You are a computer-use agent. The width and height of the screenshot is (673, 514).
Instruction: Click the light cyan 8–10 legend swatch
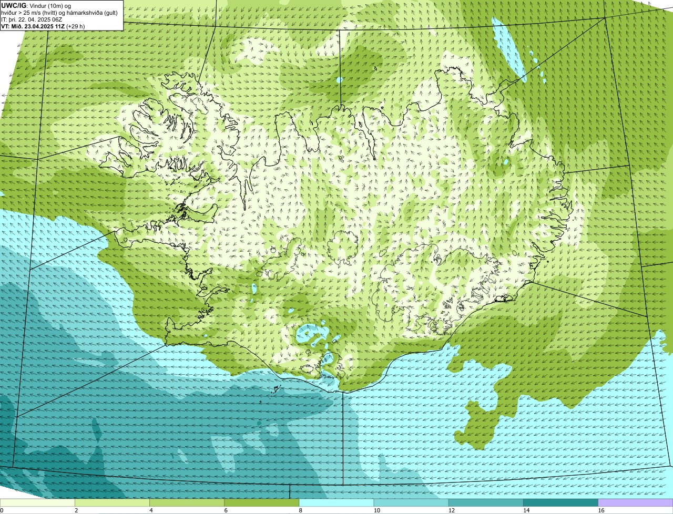pyautogui.click(x=336, y=503)
